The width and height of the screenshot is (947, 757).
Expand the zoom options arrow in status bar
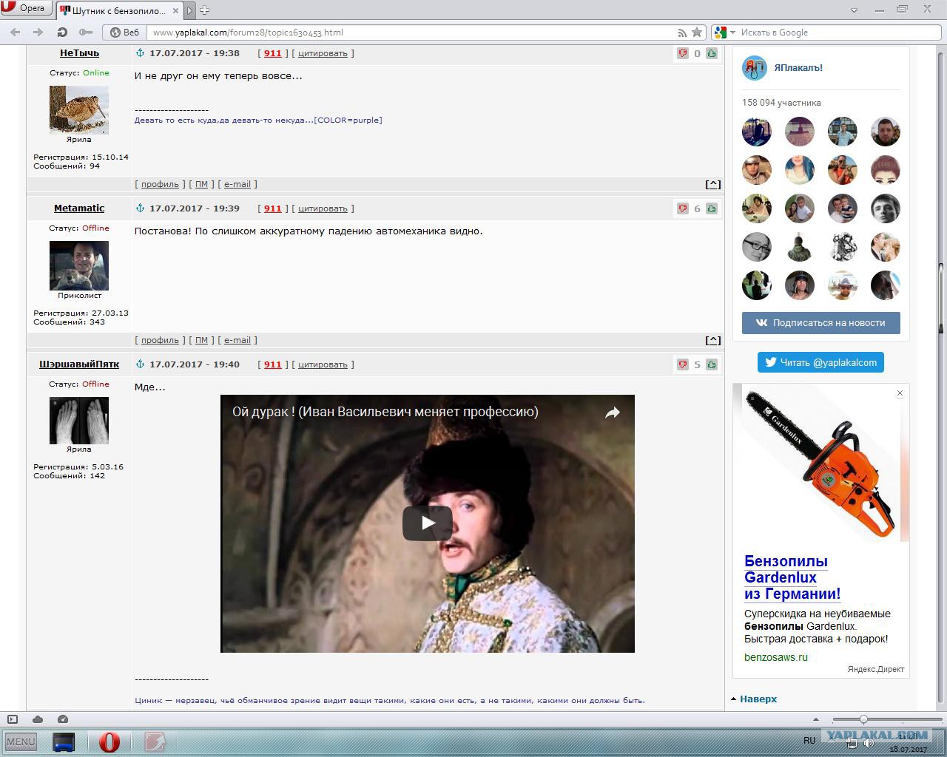[816, 719]
